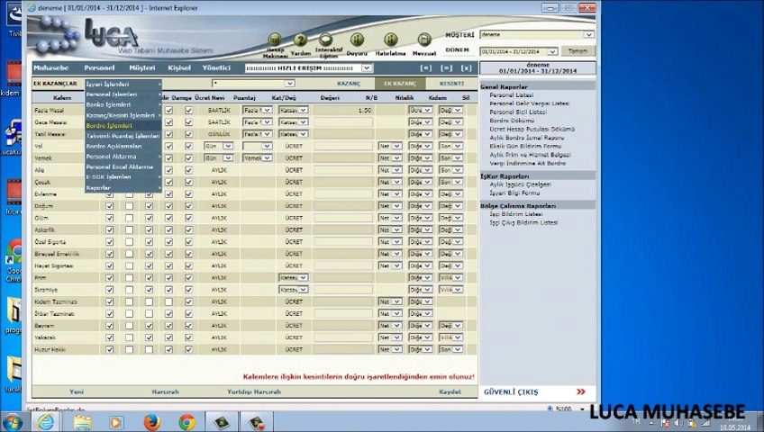764x432 pixels.
Task: Toggle the Damga checkbox for Fazla Mesai
Action: pos(188,111)
